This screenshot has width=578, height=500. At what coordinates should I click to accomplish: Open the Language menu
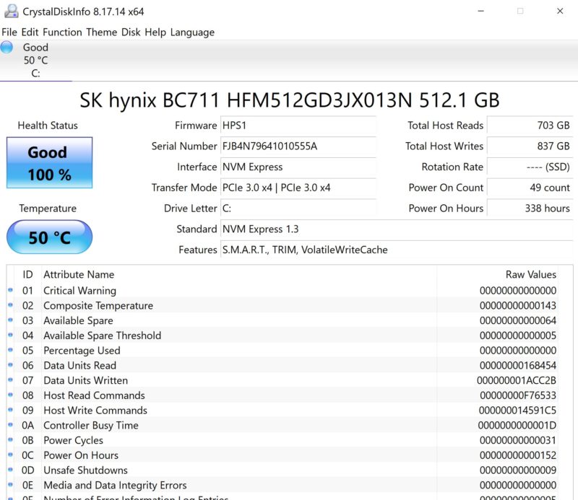pyautogui.click(x=192, y=32)
